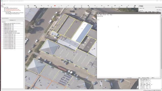162x91 pixels.
Task: Open the Help menu in Notepad
Action: (111, 15)
